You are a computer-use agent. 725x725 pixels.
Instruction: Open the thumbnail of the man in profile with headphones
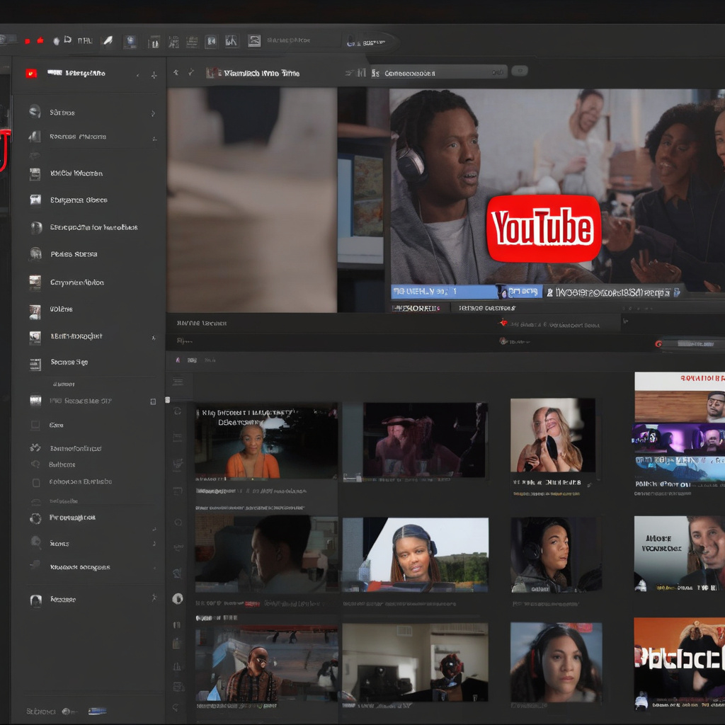click(266, 554)
